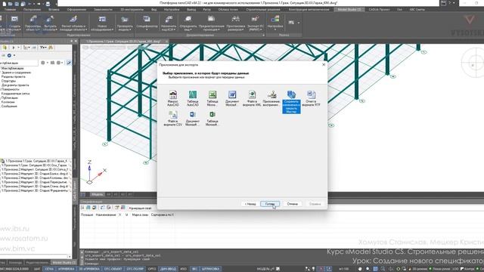Click the Экспорт IFC ribbon icon
Screen dimensions: 484x272
pyautogui.click(x=256, y=23)
